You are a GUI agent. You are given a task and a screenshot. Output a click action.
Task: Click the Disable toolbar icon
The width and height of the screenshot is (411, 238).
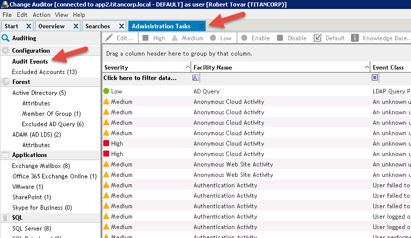[x=280, y=38]
